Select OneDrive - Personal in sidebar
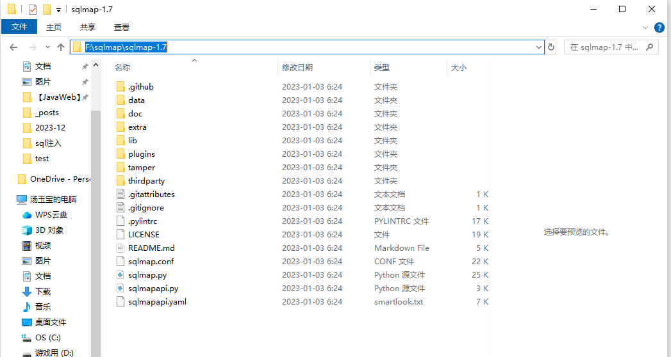This screenshot has width=671, height=357. tap(60, 179)
